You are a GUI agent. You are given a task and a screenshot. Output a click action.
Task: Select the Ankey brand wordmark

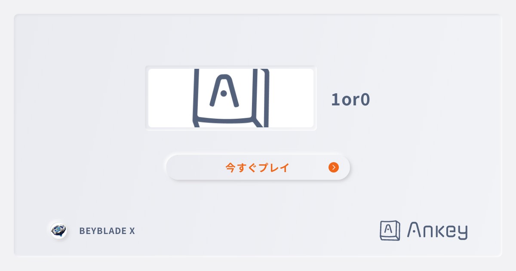point(437,231)
